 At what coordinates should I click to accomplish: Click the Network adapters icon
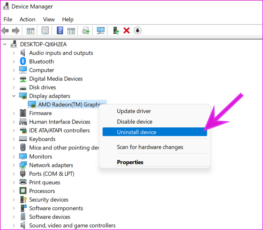click(x=23, y=165)
